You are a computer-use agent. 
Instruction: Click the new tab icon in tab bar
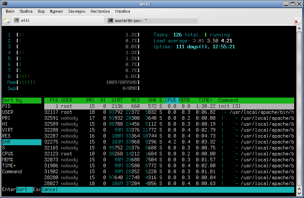6,20
